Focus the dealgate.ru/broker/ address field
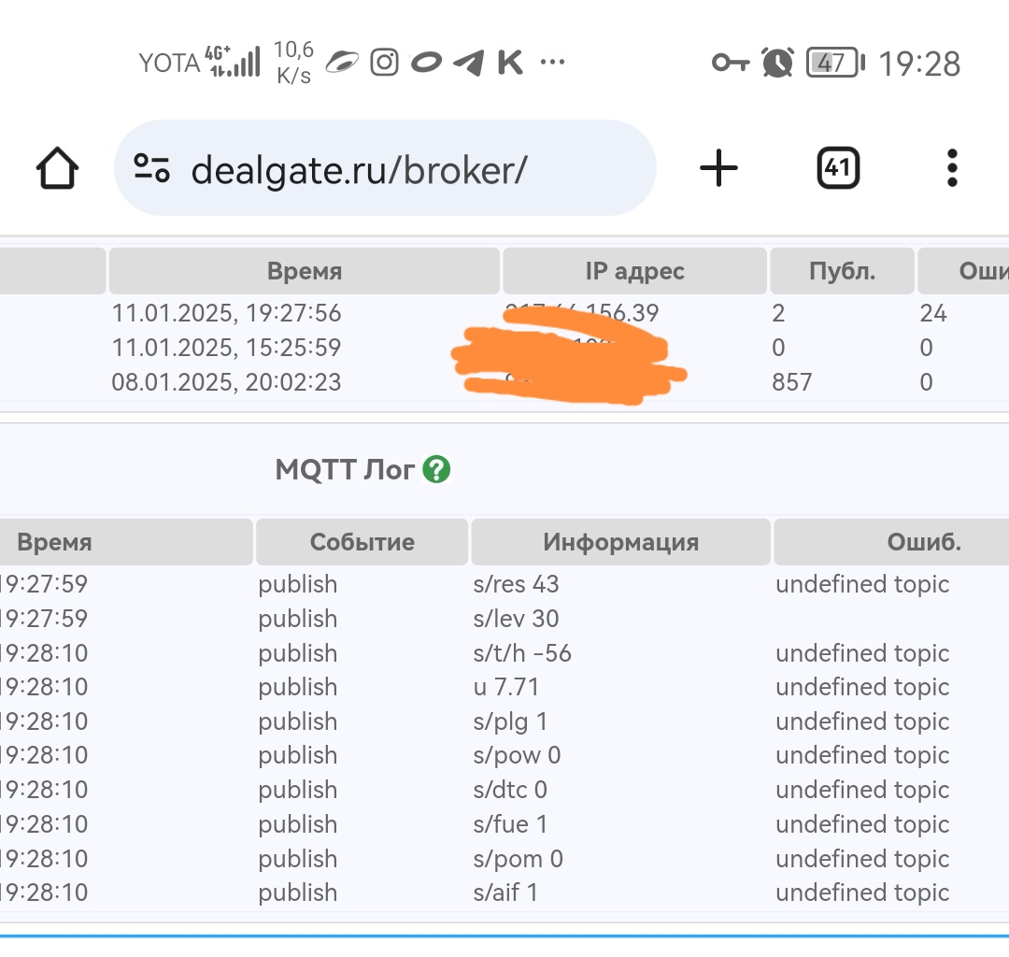 (x=385, y=168)
